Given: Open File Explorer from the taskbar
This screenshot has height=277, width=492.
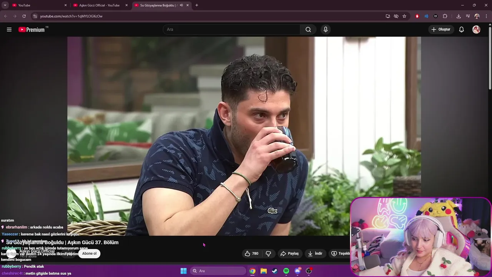Looking at the screenshot, I should pyautogui.click(x=264, y=271).
